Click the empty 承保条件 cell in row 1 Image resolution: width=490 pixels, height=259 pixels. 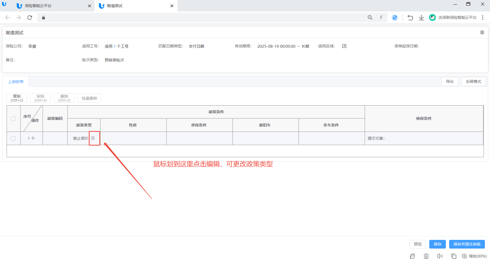tap(200, 138)
